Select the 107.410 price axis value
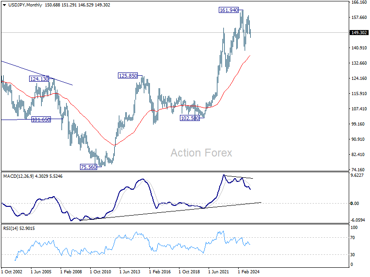Image resolution: width=370 pixels, height=277 pixels. (359, 109)
